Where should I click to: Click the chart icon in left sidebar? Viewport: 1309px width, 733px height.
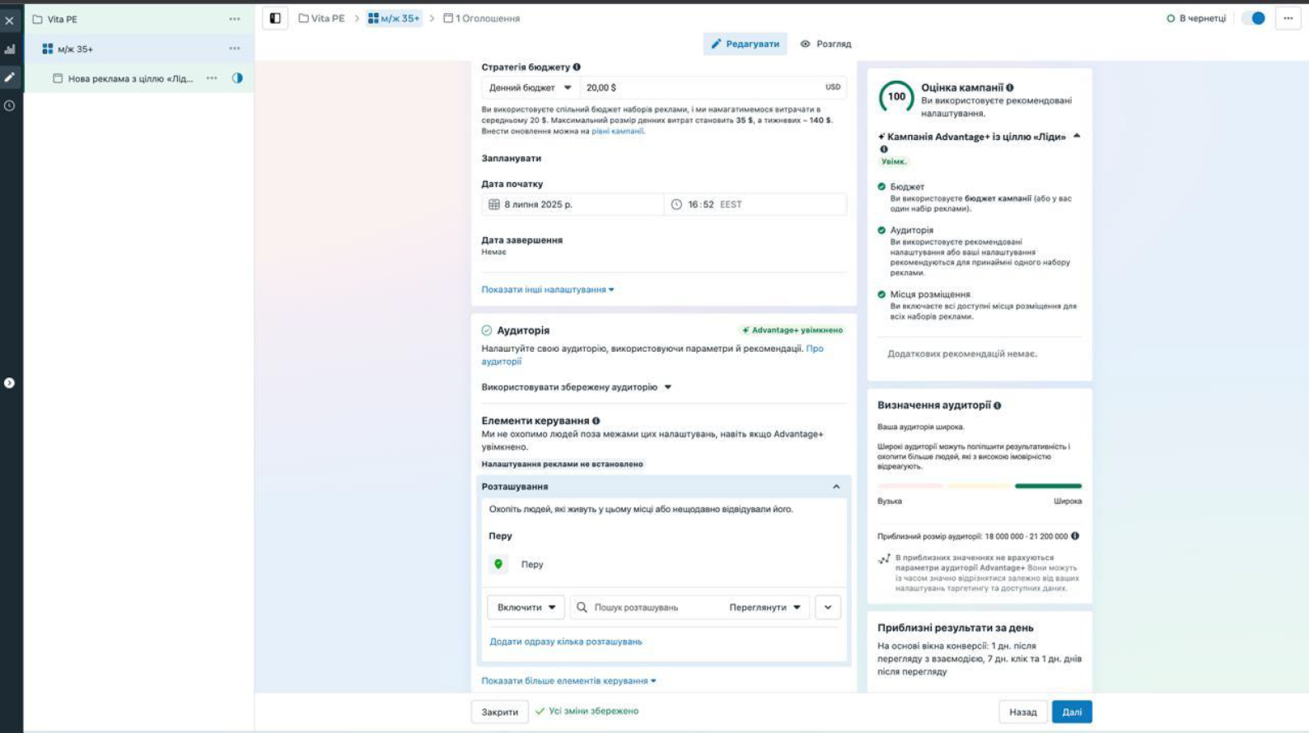10,49
